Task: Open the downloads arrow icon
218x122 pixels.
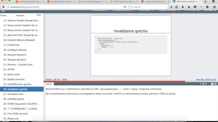Action: 183,7
